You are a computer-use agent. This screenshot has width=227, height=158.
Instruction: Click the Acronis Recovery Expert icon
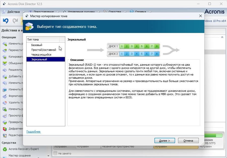[5, 149]
